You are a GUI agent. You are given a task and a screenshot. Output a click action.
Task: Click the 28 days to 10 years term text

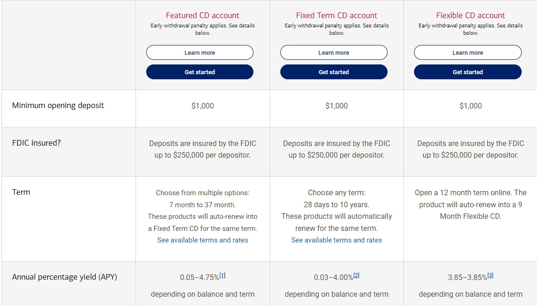click(x=336, y=204)
